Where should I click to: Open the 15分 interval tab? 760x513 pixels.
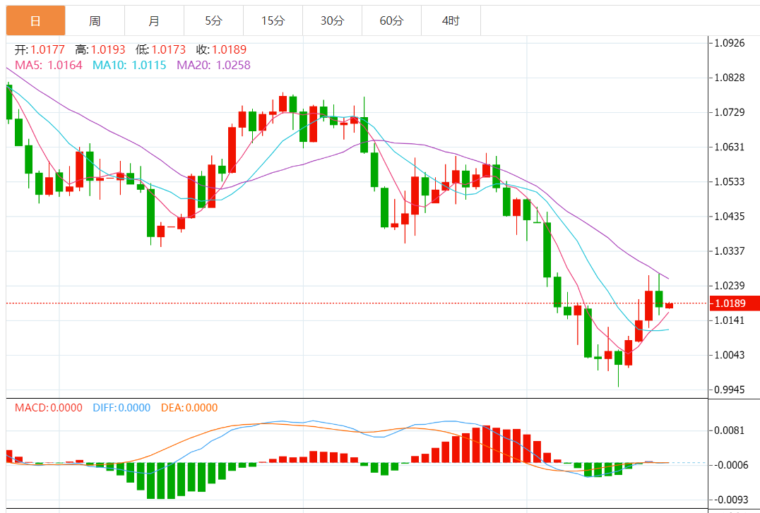coord(273,20)
